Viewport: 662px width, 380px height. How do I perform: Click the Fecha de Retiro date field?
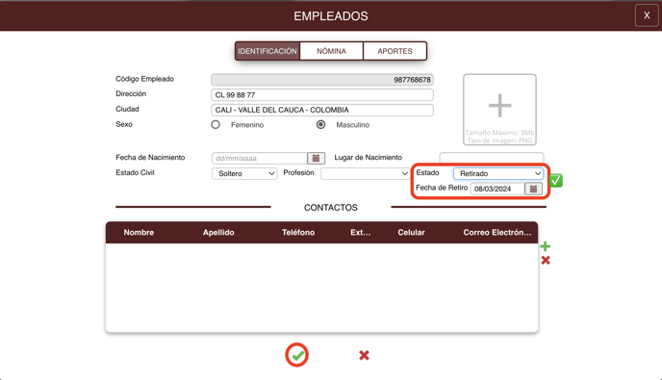tap(497, 189)
